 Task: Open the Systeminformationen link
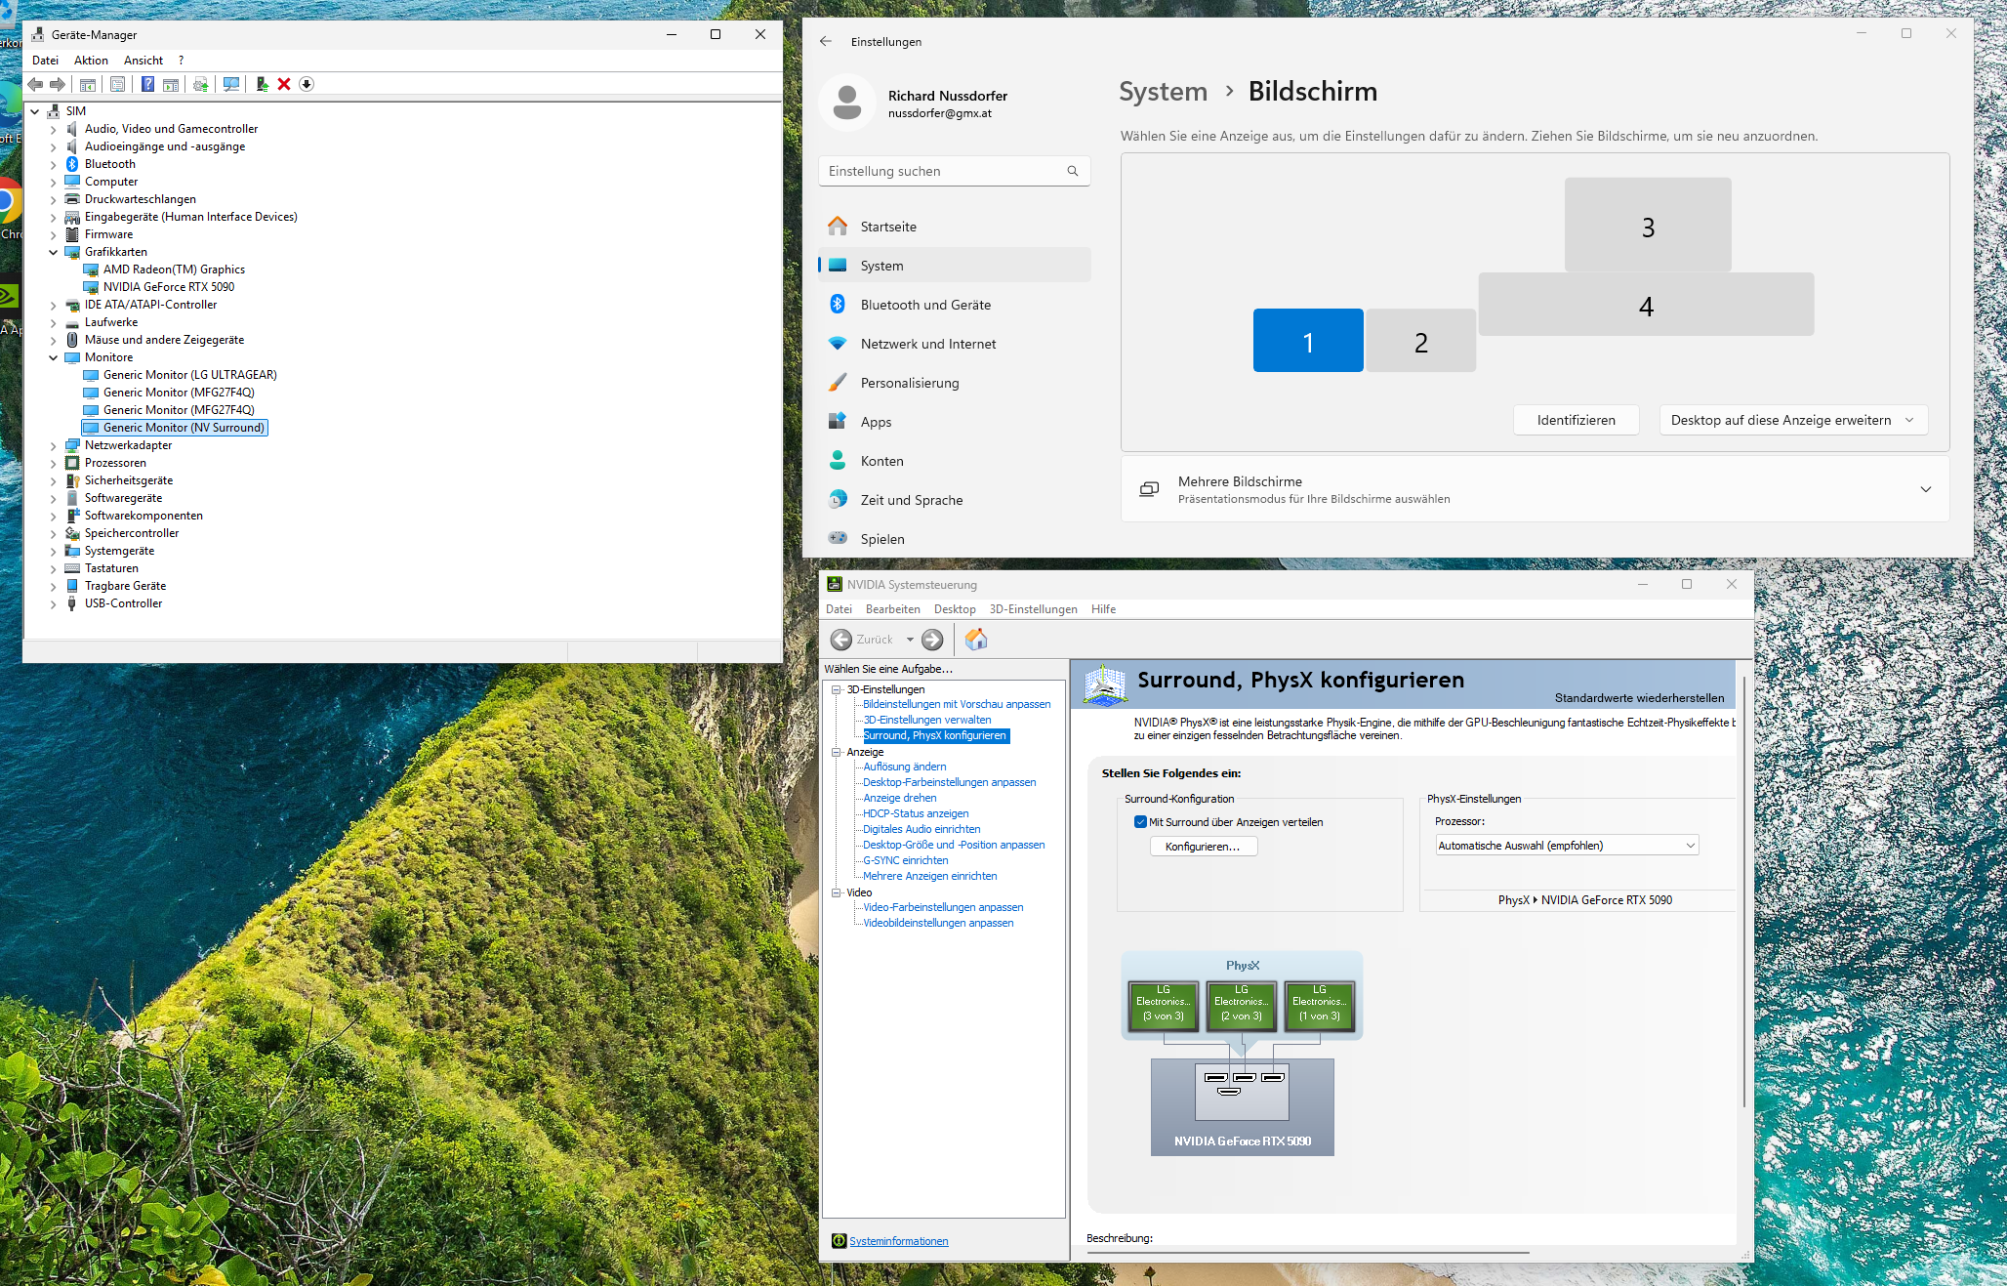897,1240
